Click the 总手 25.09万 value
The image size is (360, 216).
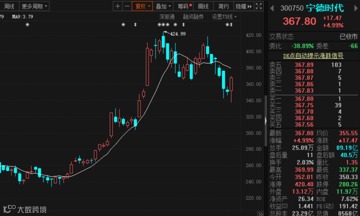(303, 148)
